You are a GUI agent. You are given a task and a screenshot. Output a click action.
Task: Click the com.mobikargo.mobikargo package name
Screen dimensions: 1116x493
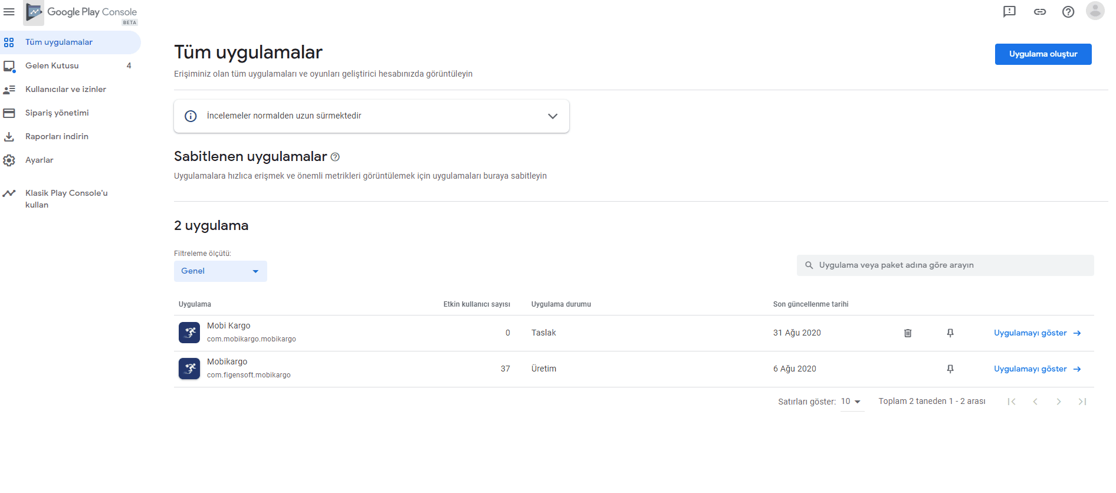(x=251, y=339)
